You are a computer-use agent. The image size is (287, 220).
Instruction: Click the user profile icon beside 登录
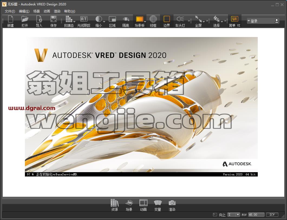(277, 21)
